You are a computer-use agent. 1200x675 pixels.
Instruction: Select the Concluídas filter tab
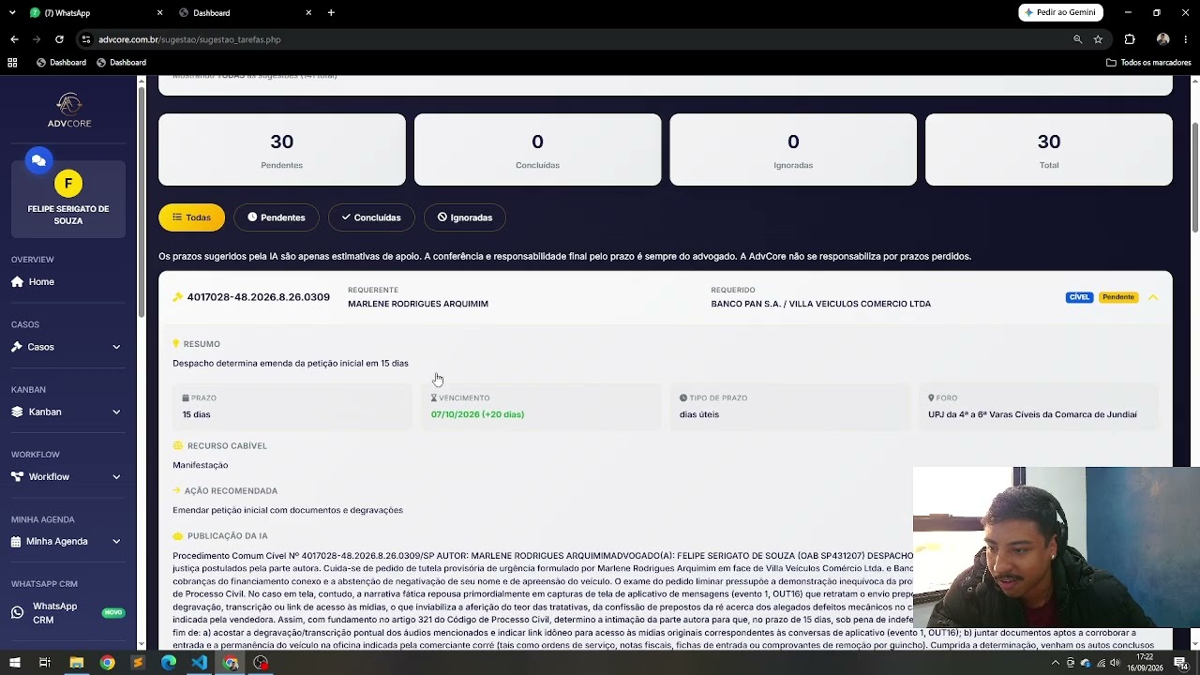click(371, 217)
